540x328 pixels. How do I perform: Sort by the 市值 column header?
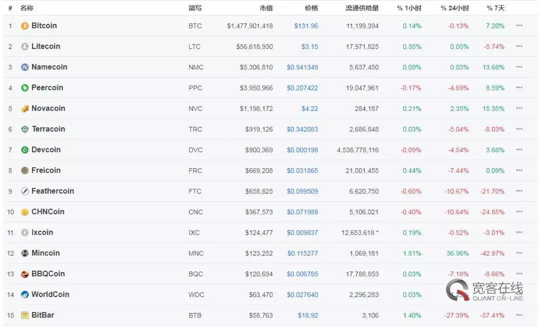266,8
